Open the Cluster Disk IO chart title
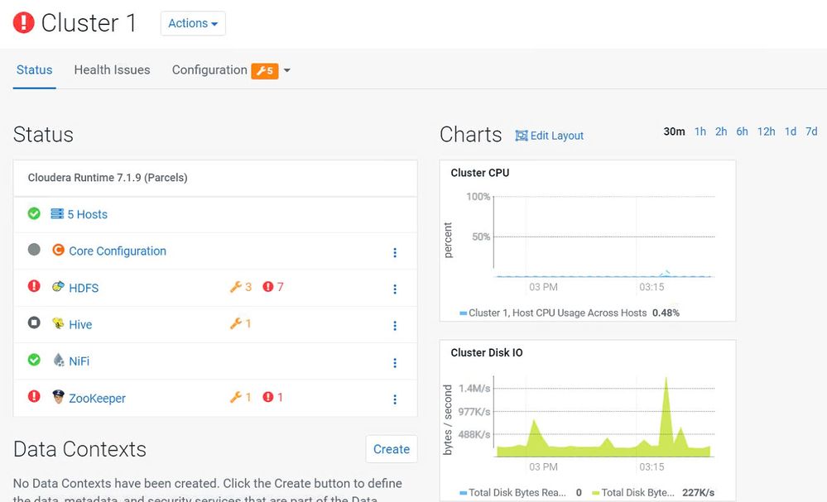 coord(486,352)
